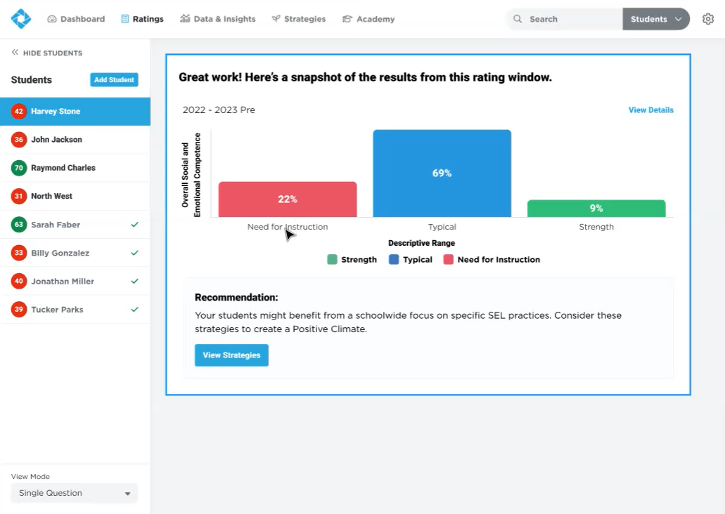Image resolution: width=725 pixels, height=514 pixels.
Task: Go to Data & Insights tab
Action: pos(218,19)
